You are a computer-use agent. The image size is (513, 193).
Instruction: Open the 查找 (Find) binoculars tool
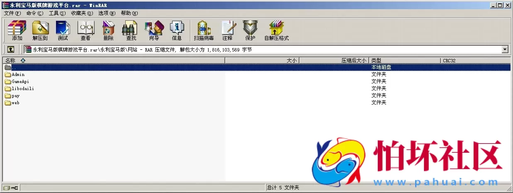click(x=131, y=31)
